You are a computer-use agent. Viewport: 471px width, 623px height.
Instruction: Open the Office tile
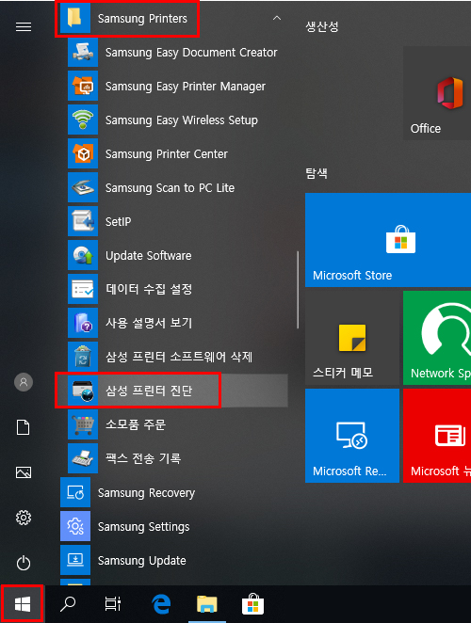[x=437, y=92]
